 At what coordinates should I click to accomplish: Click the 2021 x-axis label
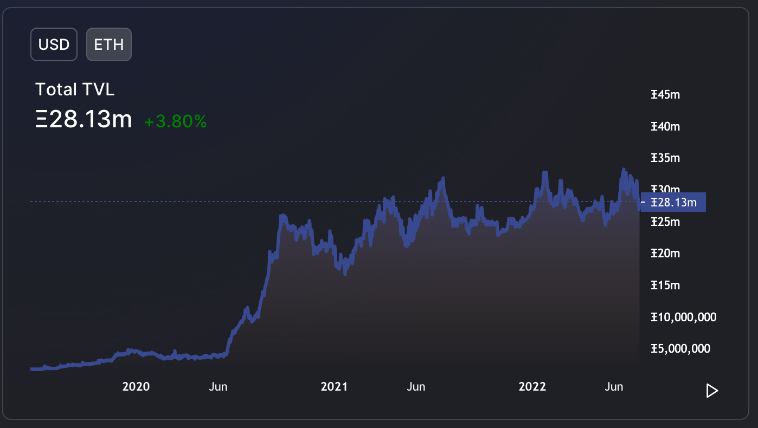(x=334, y=387)
